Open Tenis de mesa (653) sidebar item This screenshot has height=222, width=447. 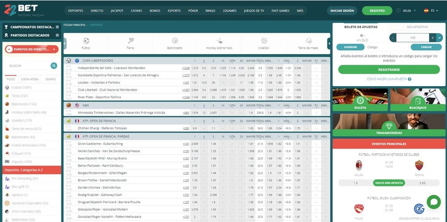[x=26, y=129]
